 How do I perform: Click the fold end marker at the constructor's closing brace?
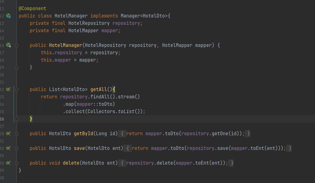coord(17,67)
